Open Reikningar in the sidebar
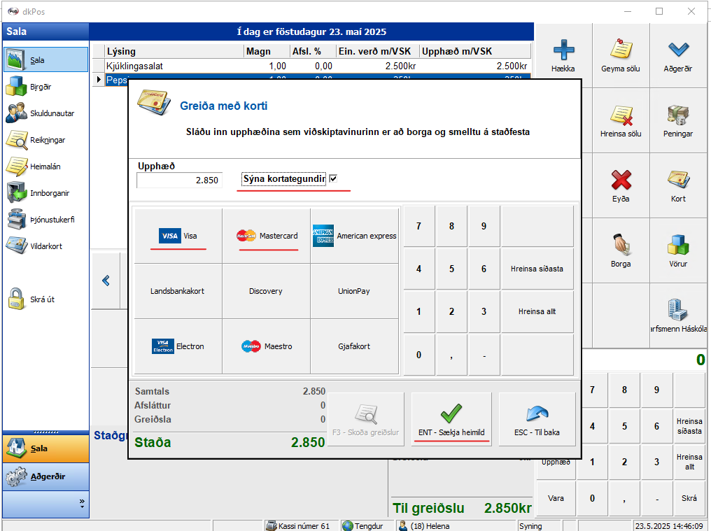 pyautogui.click(x=46, y=140)
